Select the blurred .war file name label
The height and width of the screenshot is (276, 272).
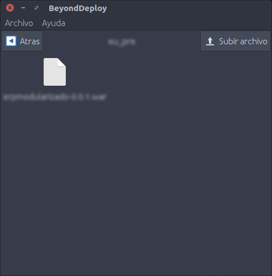coord(55,97)
